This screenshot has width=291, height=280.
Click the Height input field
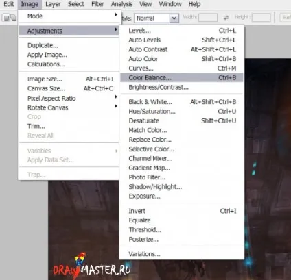[x=261, y=18]
